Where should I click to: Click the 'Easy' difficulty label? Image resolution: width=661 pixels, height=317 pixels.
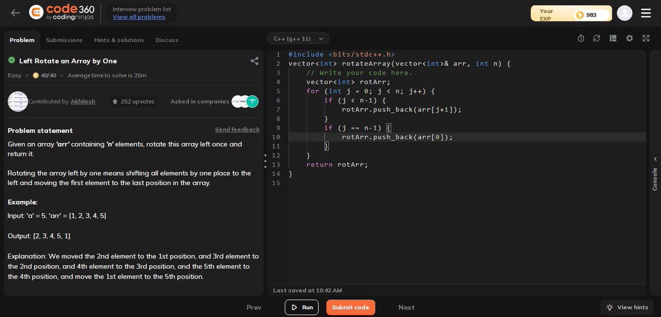[x=14, y=75]
